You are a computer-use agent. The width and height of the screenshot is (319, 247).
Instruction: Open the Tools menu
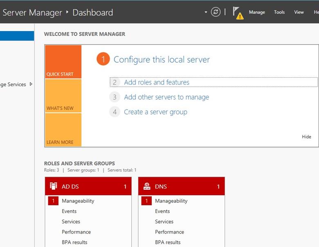click(x=279, y=12)
